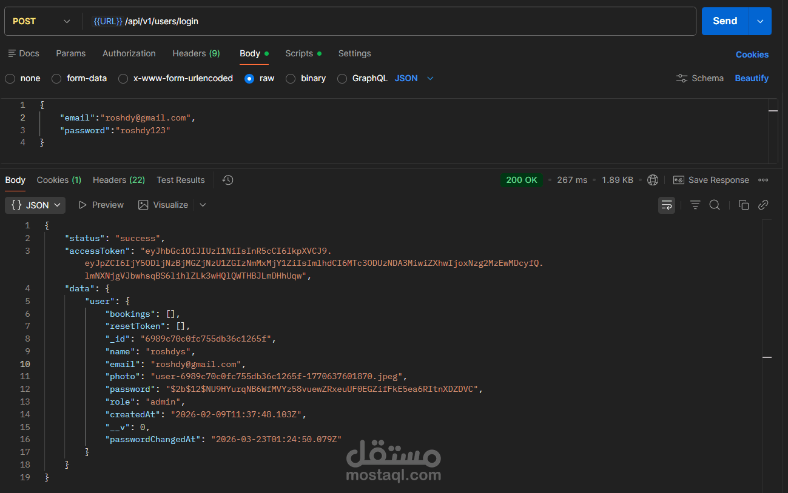Viewport: 788px width, 493px height.
Task: Click the request body email line
Action: (x=127, y=117)
